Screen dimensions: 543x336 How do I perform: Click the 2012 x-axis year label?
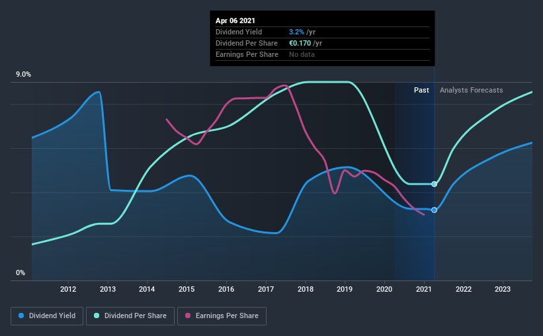[x=68, y=289]
